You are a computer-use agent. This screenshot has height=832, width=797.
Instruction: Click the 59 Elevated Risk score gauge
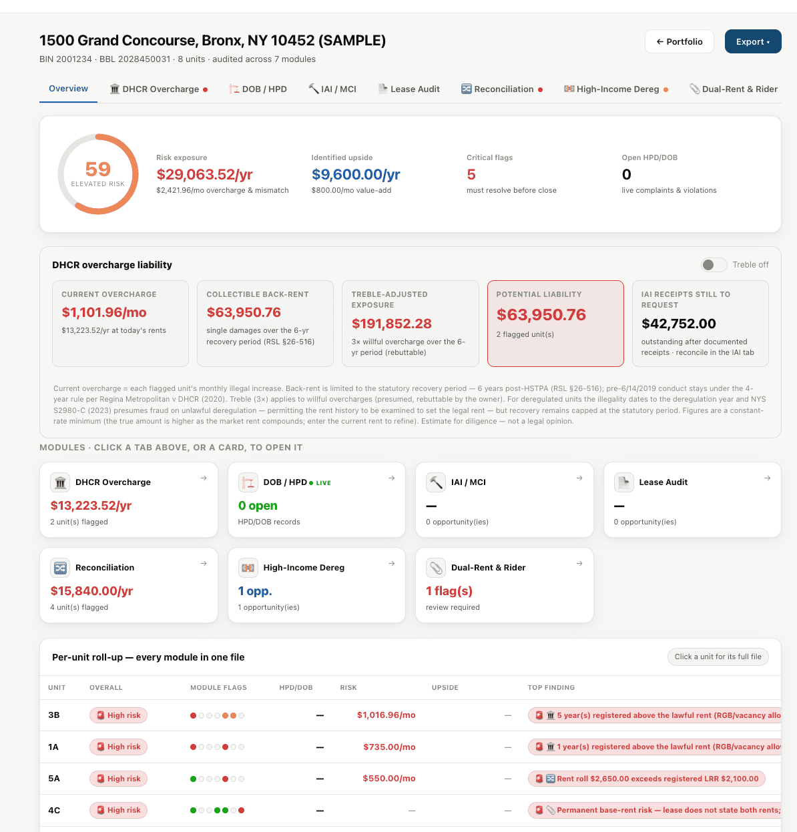point(98,174)
